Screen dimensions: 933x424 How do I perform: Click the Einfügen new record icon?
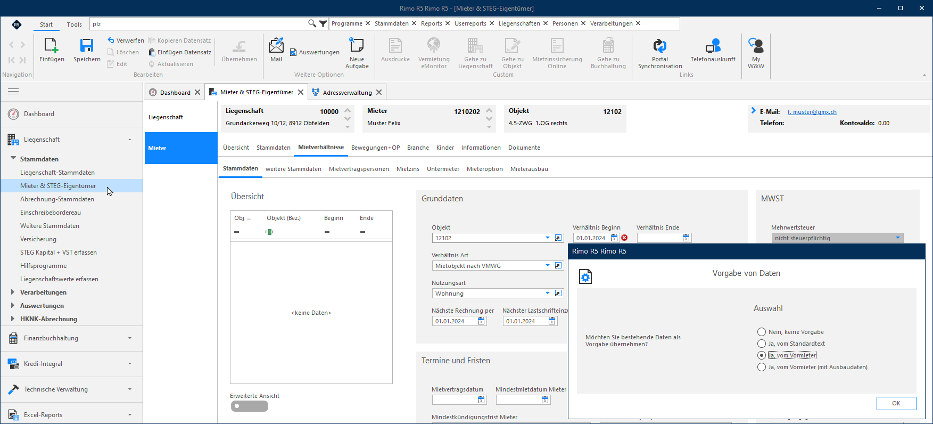click(x=52, y=46)
